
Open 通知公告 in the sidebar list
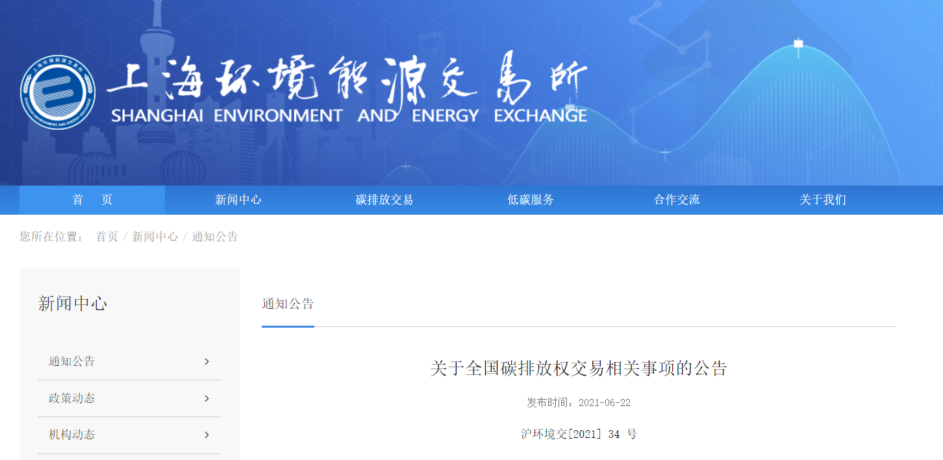tap(129, 361)
